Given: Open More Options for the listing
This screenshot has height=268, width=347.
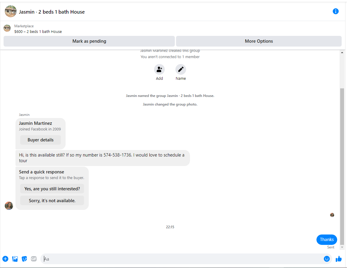Looking at the screenshot, I should (x=259, y=41).
